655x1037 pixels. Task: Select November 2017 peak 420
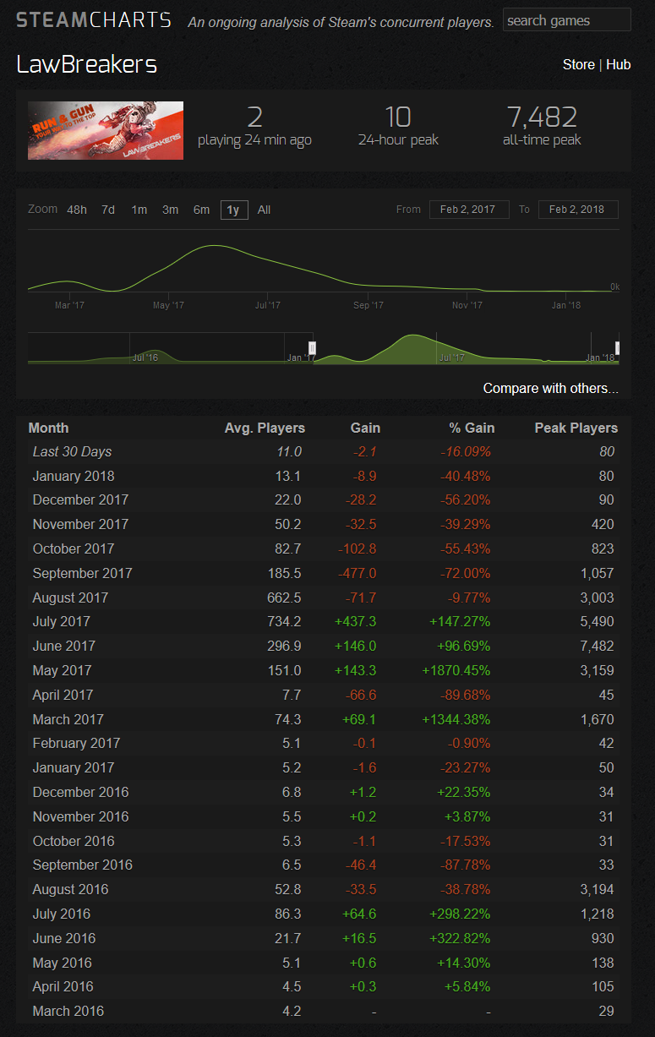pos(603,525)
